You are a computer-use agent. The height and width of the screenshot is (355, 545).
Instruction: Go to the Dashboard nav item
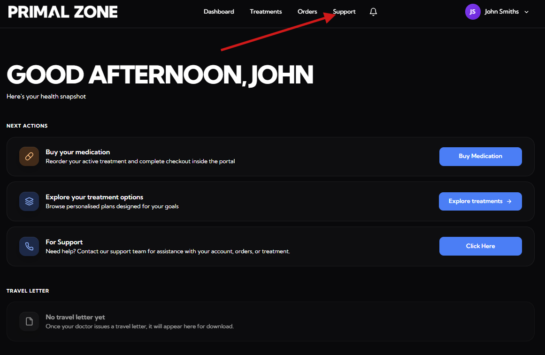[x=219, y=12]
